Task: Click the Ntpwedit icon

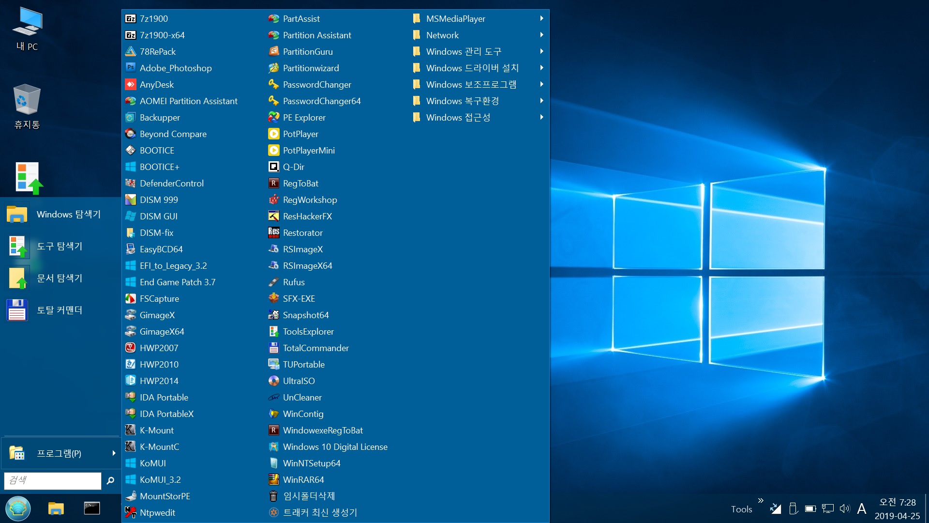Action: (130, 513)
